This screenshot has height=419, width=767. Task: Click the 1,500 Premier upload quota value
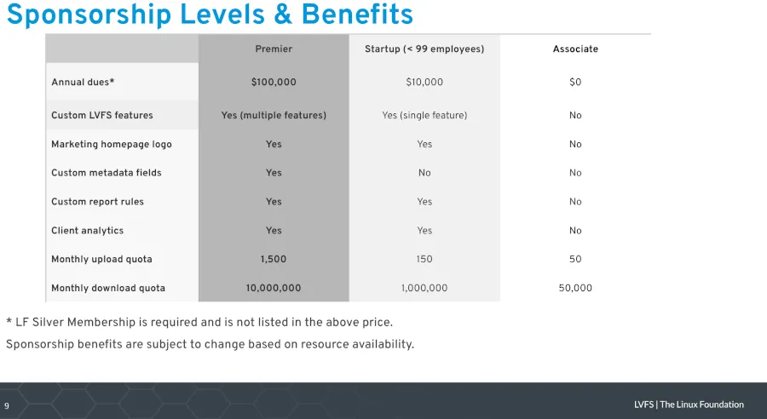tap(274, 260)
